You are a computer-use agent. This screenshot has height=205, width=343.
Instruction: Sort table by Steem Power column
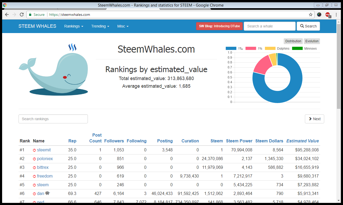[x=239, y=141]
